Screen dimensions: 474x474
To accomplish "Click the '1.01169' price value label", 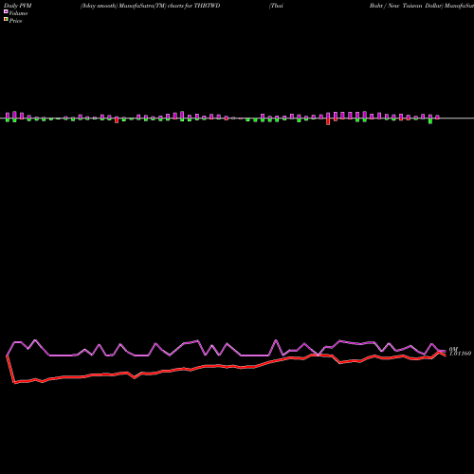I will [460, 354].
